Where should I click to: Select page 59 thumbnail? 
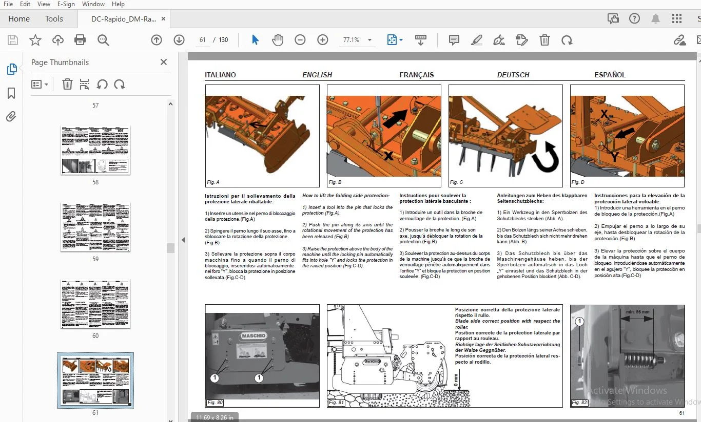point(95,227)
